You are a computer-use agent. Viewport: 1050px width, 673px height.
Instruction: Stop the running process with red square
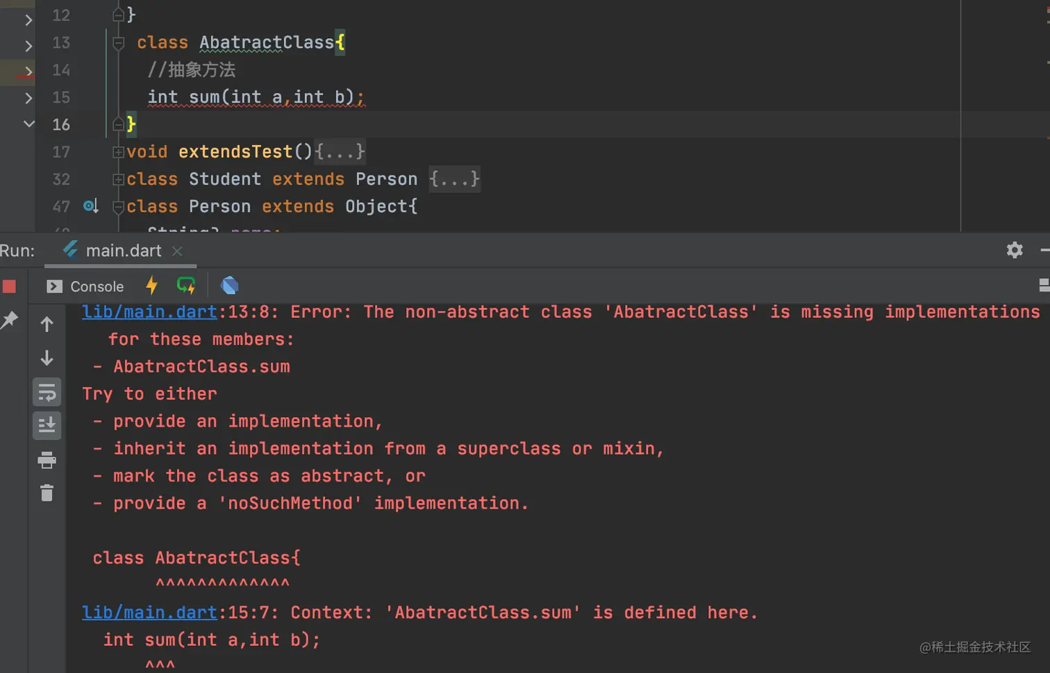(x=9, y=286)
